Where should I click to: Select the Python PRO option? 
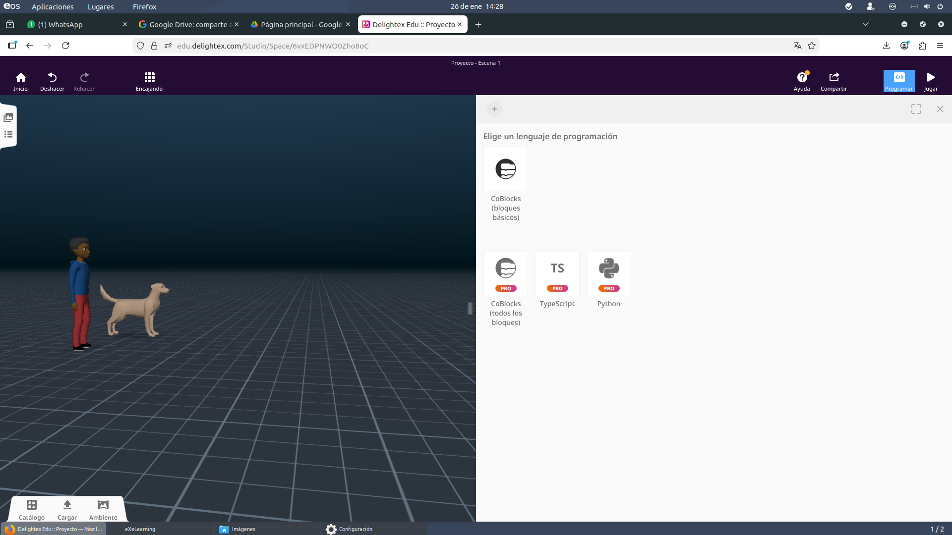click(608, 274)
